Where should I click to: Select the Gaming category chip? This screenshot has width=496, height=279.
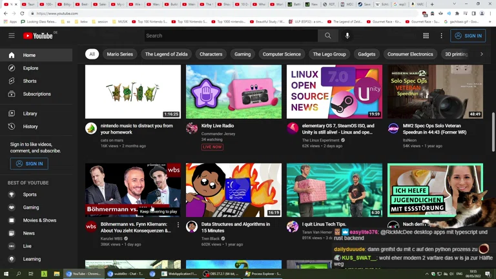click(242, 54)
